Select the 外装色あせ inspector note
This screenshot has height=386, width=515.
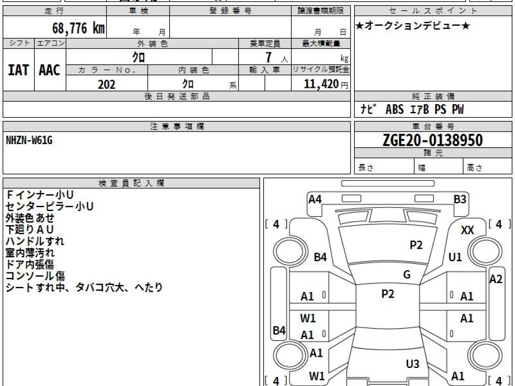(x=30, y=218)
